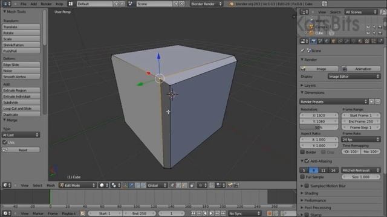Open the 24 fps frame rate dropdown
The width and height of the screenshot is (387, 217).
coord(361,139)
